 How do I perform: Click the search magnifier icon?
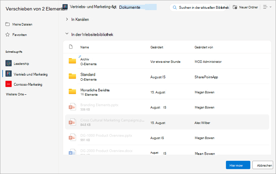coord(175,7)
